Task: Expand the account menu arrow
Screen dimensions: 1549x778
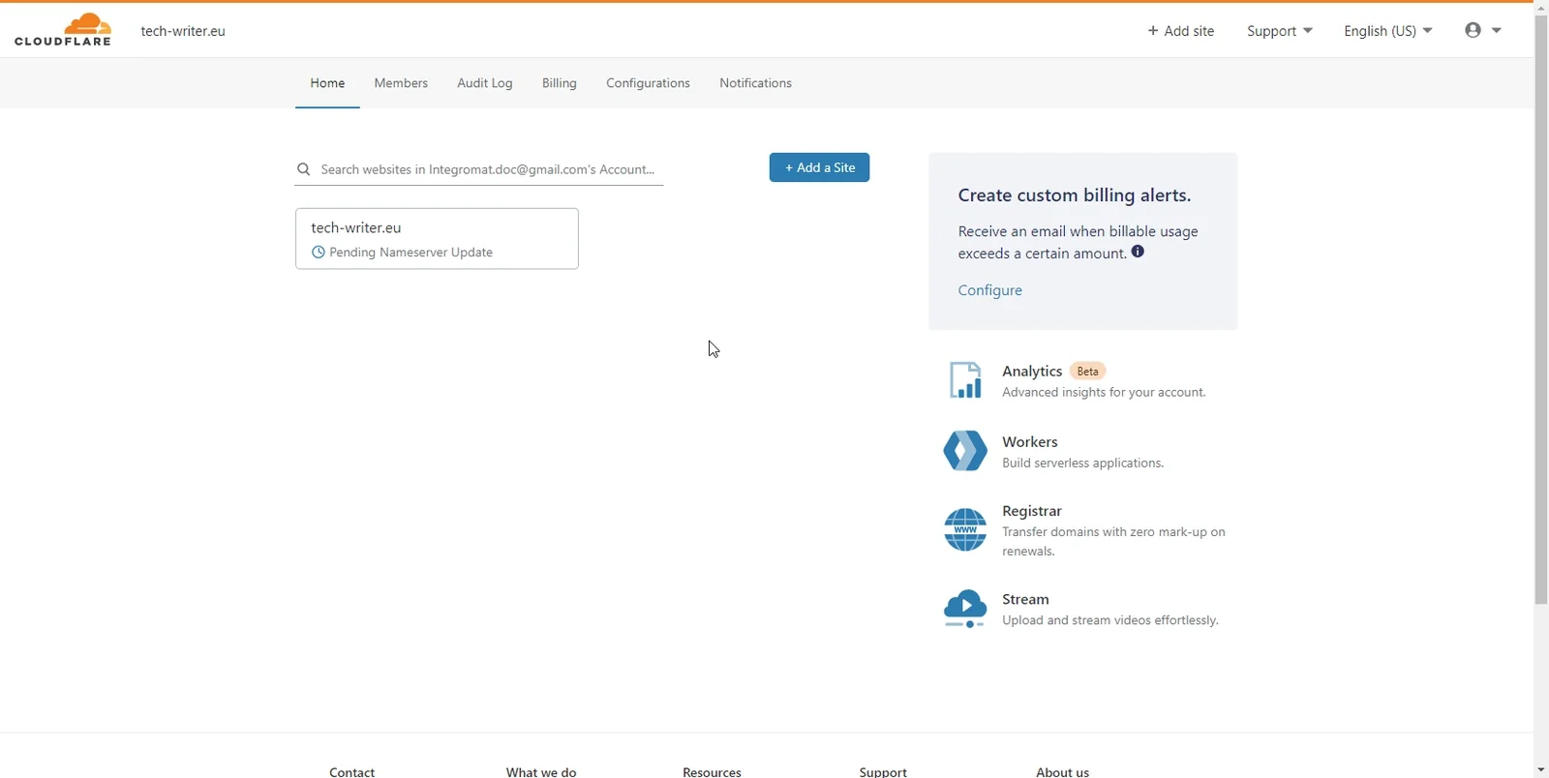Action: [1497, 31]
